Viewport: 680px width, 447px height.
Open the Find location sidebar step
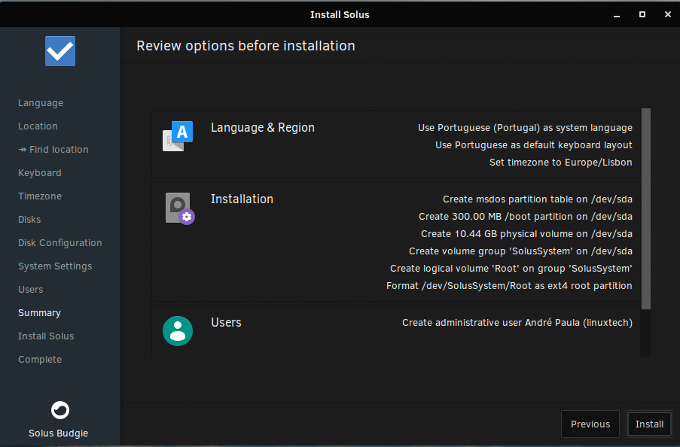53,150
